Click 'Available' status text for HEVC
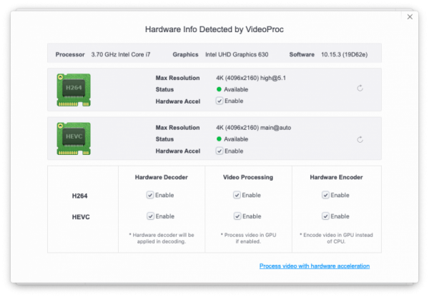 pos(236,139)
